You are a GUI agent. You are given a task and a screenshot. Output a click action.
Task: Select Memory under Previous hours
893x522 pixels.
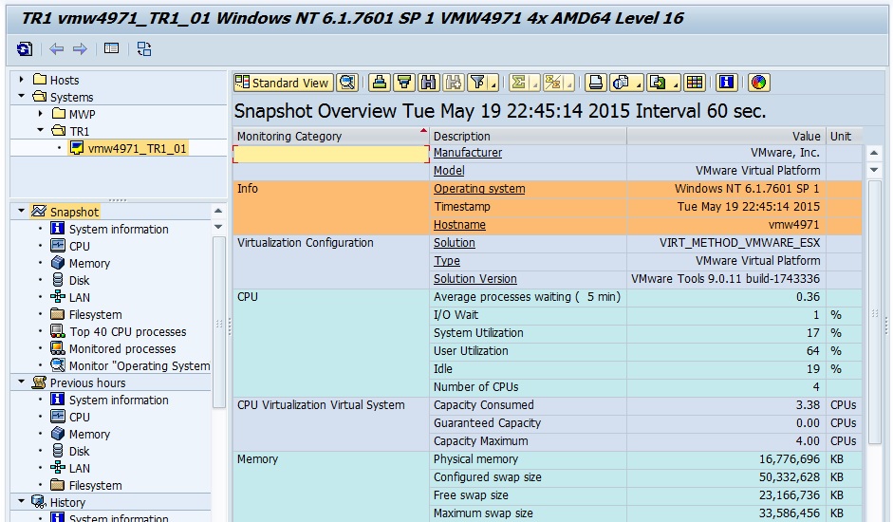tap(89, 434)
